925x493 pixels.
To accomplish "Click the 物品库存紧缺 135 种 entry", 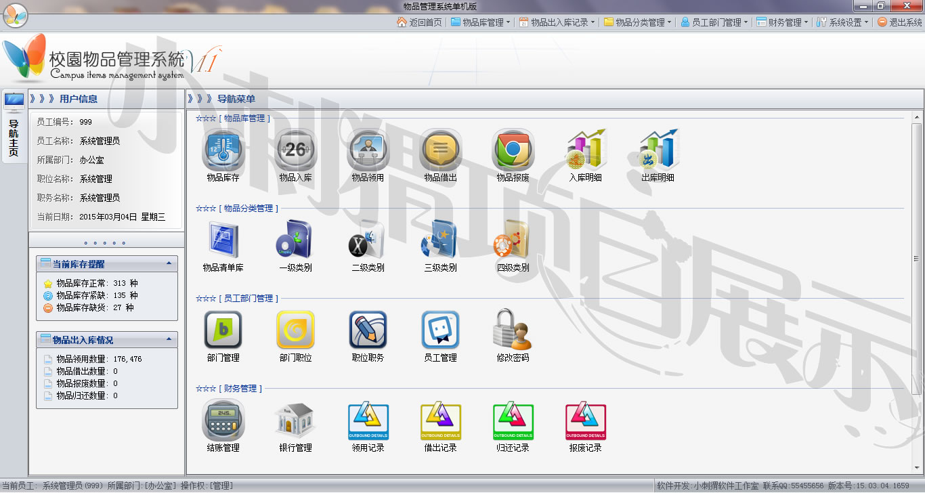I will click(x=90, y=295).
